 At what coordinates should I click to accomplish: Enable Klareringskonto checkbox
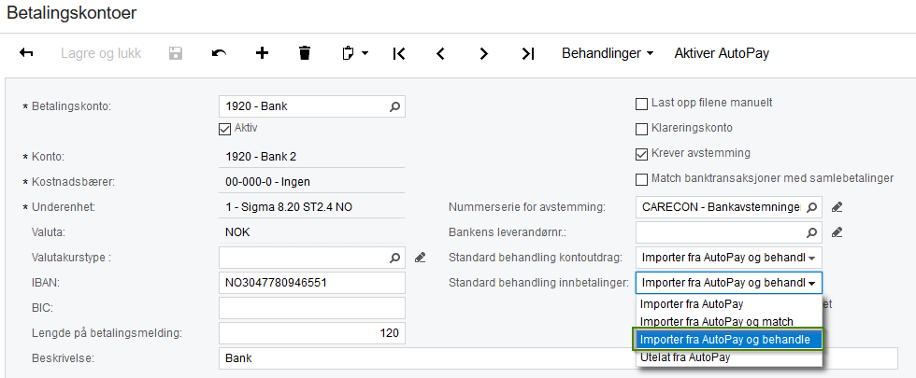(641, 129)
